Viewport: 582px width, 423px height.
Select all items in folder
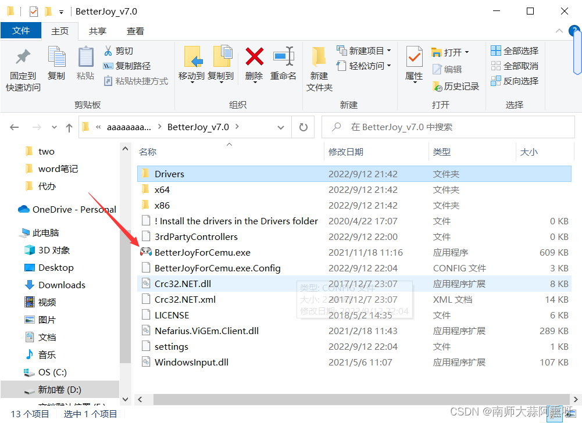click(515, 51)
